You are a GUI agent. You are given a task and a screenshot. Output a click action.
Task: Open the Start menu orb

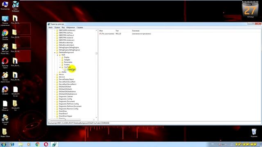coord(4,144)
